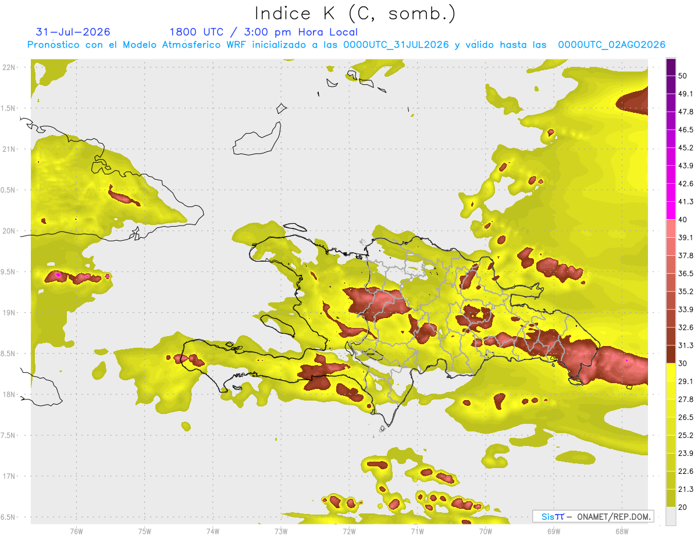Click the longitude label "74W"

click(213, 531)
